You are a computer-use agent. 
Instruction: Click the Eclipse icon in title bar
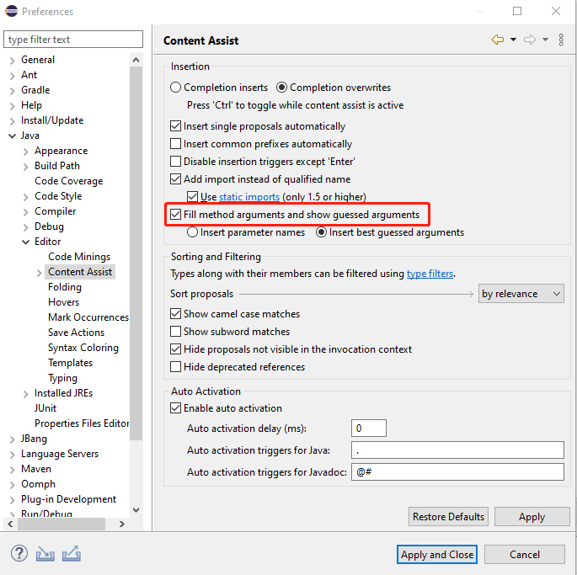point(12,11)
